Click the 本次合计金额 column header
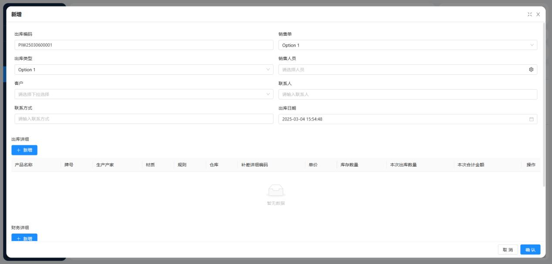The height and width of the screenshot is (264, 552). pos(488,165)
